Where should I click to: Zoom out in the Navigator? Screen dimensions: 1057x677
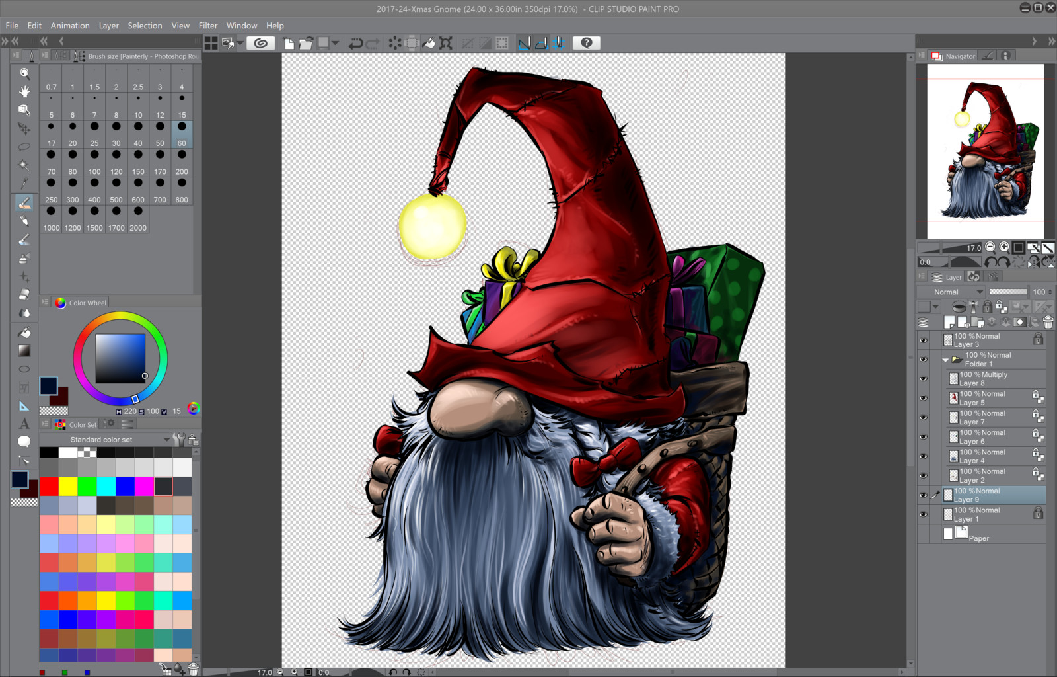click(990, 247)
